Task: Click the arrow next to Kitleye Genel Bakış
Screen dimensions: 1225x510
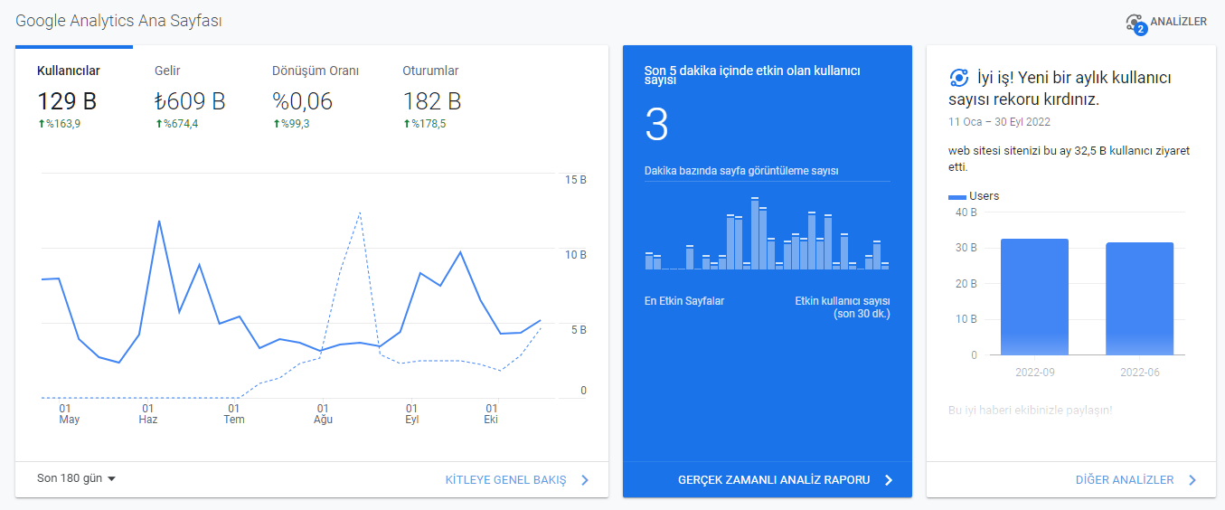Action: point(585,480)
